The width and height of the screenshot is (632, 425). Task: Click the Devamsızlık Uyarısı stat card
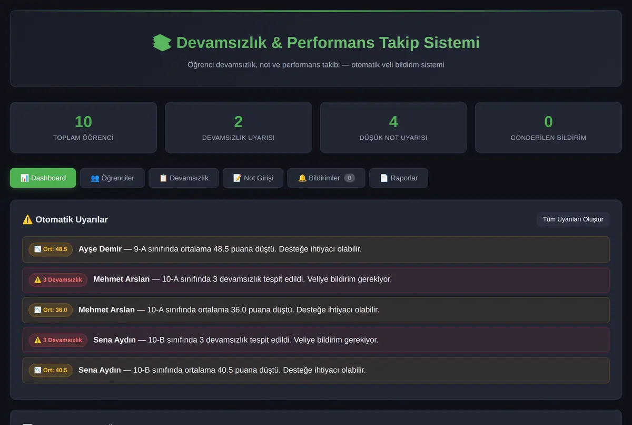coord(239,128)
